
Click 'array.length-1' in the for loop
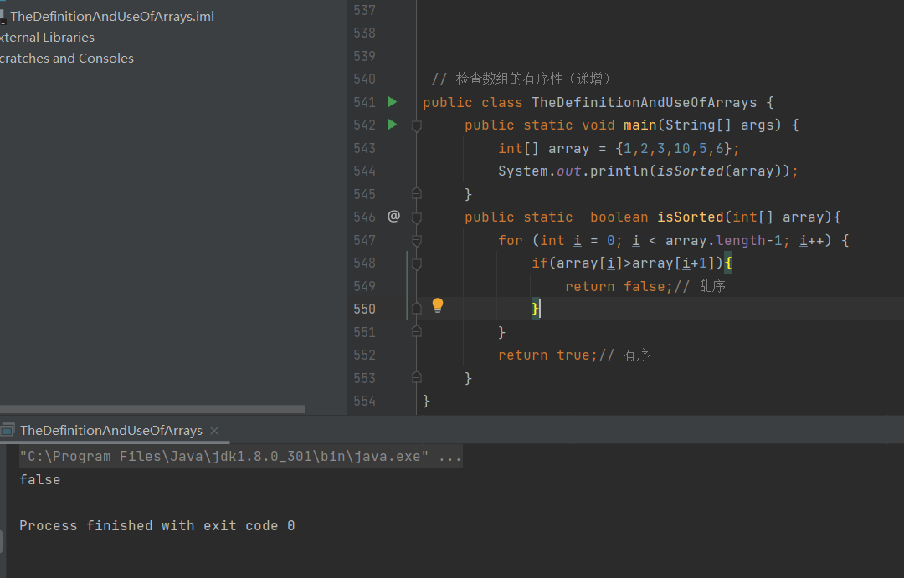pyautogui.click(x=723, y=240)
